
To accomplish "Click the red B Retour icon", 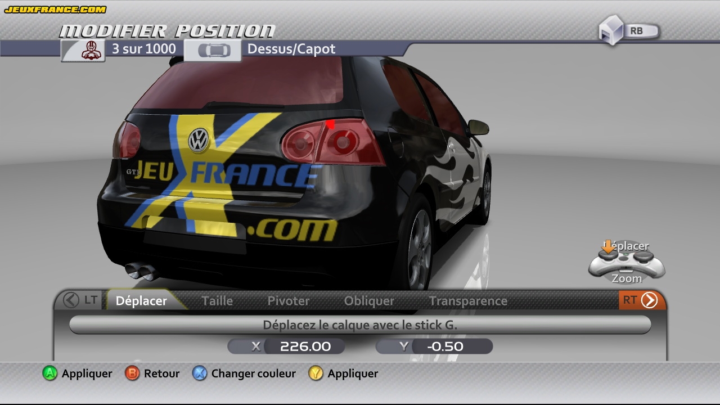I will pyautogui.click(x=132, y=373).
